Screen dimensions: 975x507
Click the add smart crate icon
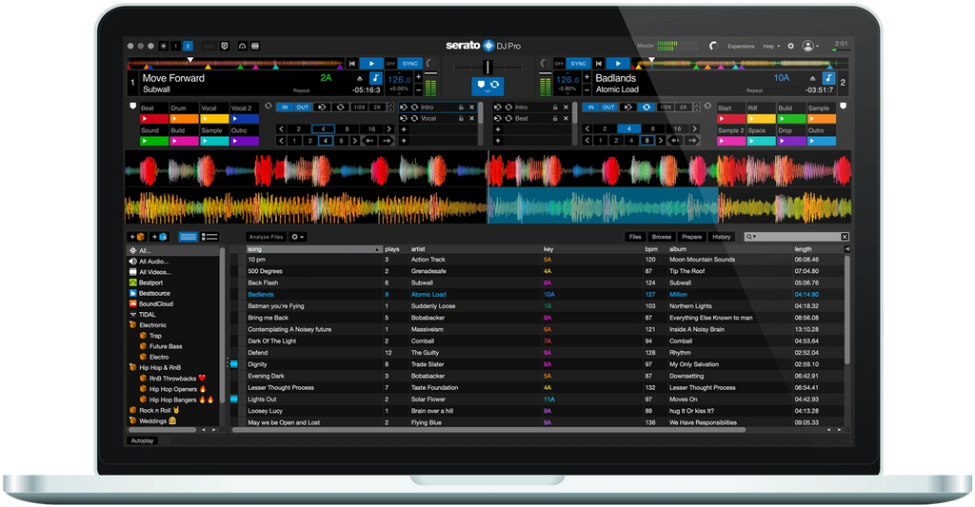pos(159,237)
